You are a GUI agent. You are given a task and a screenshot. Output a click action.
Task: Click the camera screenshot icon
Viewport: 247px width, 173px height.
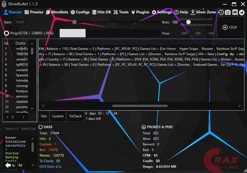228,12
